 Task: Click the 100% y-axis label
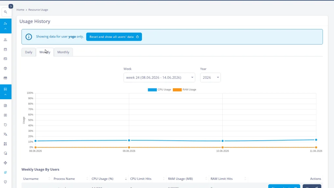click(30, 93)
